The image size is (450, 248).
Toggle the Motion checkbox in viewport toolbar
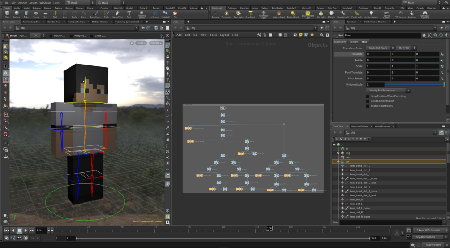coord(51,35)
